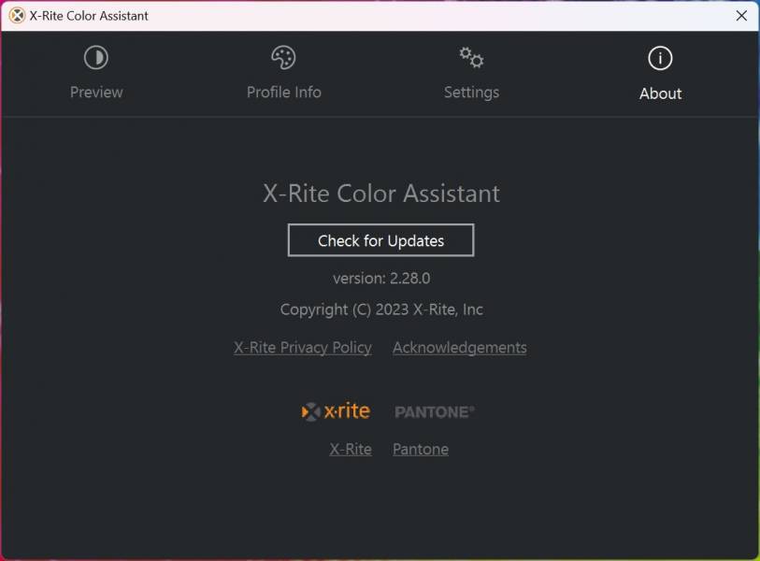Viewport: 760px width, 561px height.
Task: Switch to the Preview tab label
Action: [x=96, y=93]
